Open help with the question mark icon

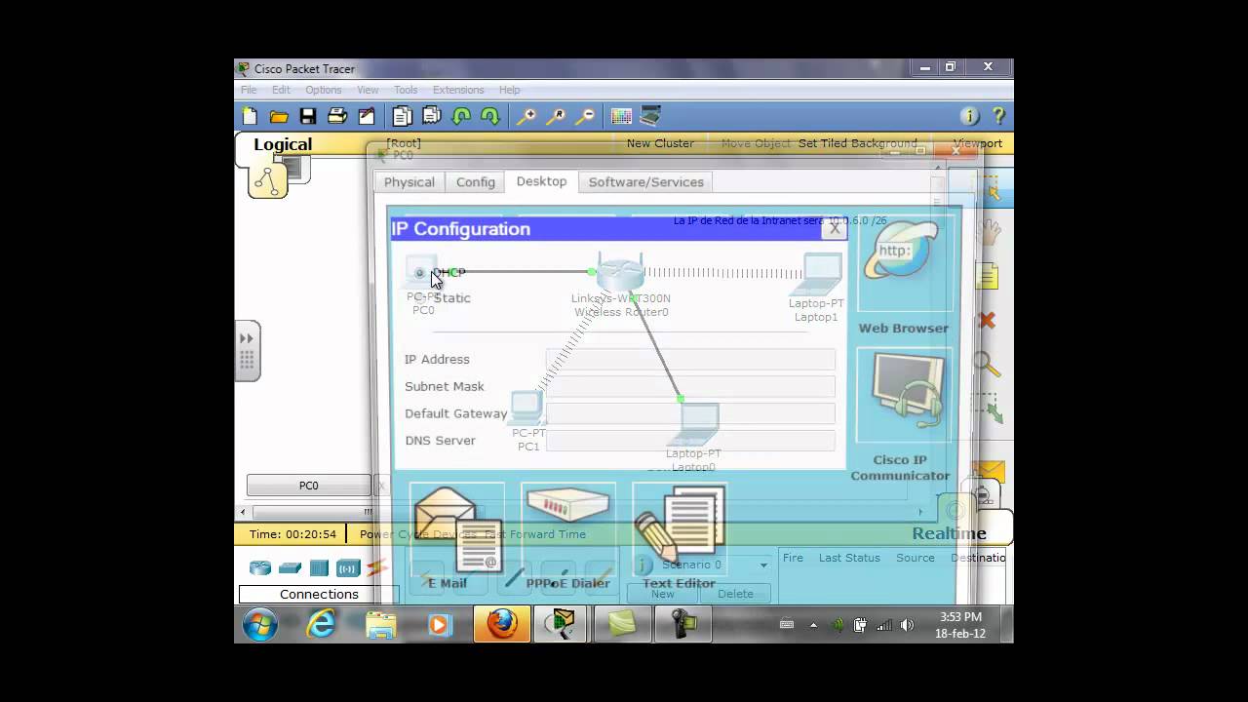click(x=998, y=116)
